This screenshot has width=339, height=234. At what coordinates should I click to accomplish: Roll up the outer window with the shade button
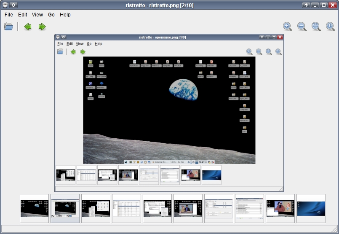coord(306,5)
